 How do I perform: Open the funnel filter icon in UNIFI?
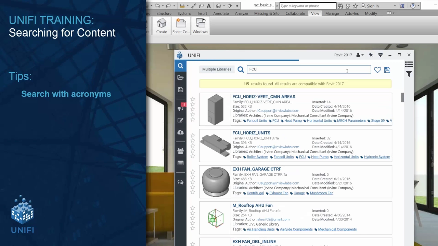click(x=409, y=74)
